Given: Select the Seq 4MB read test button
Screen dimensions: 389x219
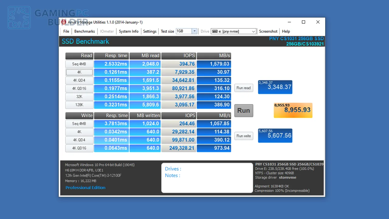Looking at the screenshot, I should 79,64.
